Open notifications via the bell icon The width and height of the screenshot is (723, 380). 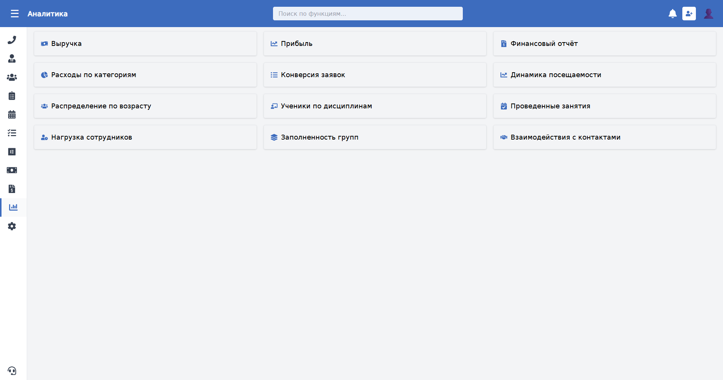coord(673,14)
